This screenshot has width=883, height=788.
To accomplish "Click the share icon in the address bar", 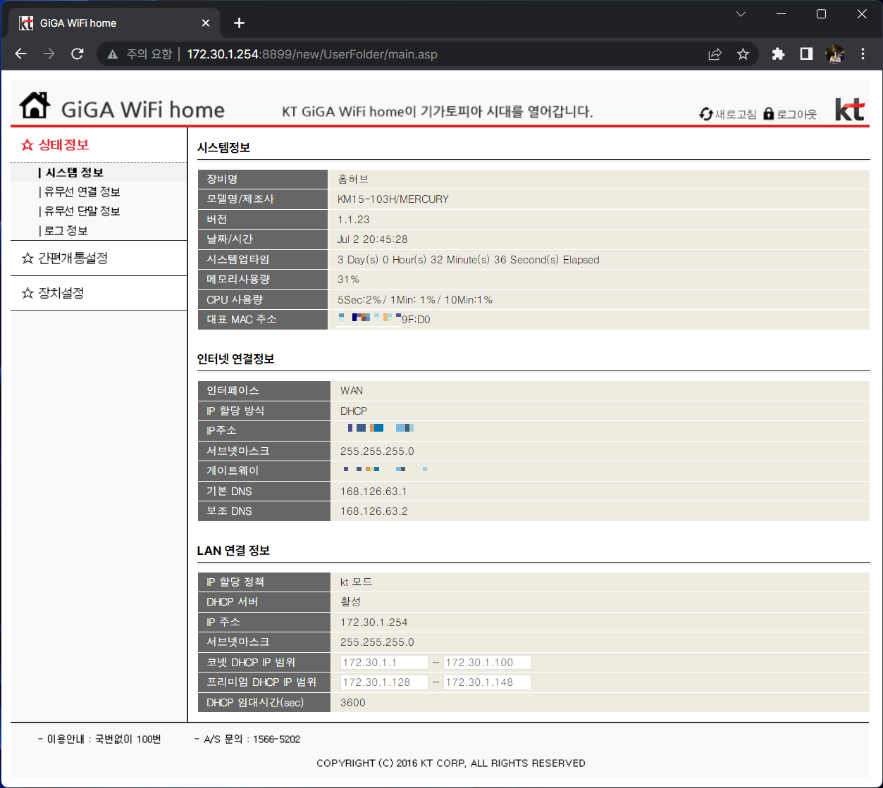I will 715,54.
